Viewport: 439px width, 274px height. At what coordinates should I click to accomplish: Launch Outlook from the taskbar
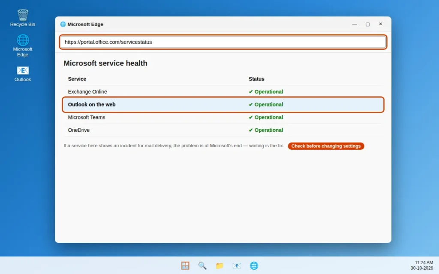(x=237, y=265)
